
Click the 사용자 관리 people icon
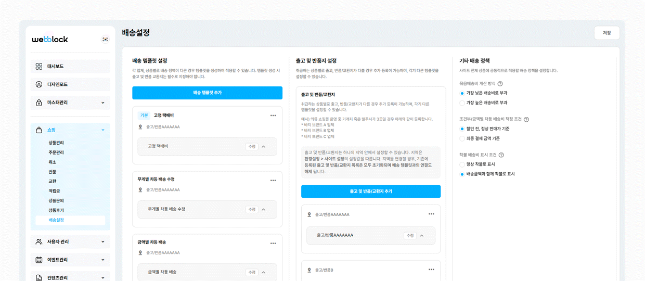[x=39, y=241]
